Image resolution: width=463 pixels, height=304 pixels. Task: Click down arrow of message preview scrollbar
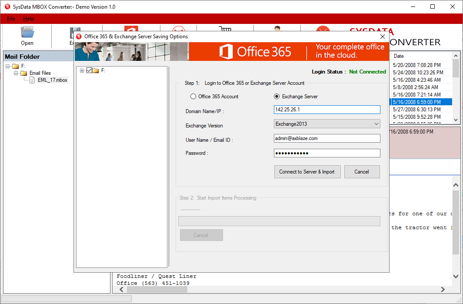pyautogui.click(x=456, y=276)
